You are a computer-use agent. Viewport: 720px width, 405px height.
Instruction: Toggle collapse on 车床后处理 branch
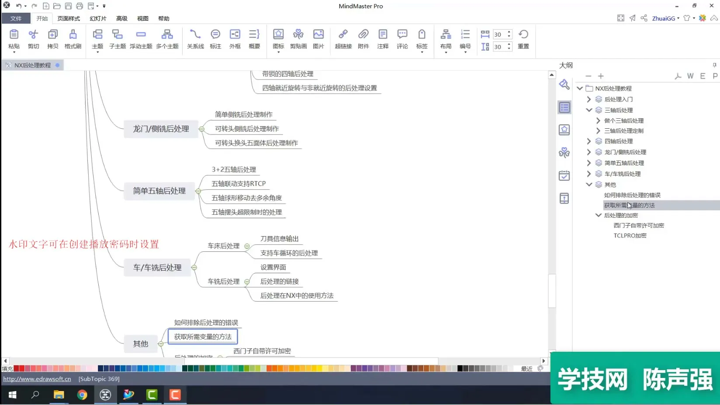[x=247, y=246]
